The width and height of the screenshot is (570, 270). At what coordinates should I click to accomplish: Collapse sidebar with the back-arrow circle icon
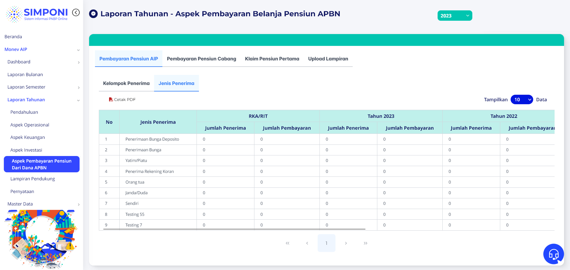point(76,12)
